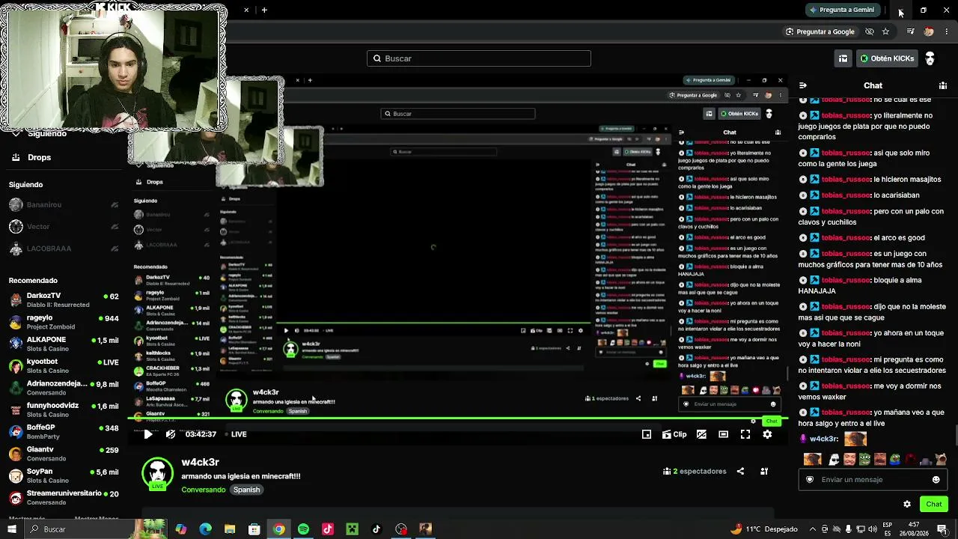Open Spotify from the taskbar
Screen dimensions: 958x539
pos(303,529)
